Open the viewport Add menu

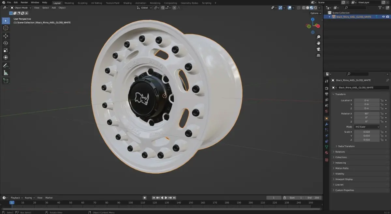(54, 7)
